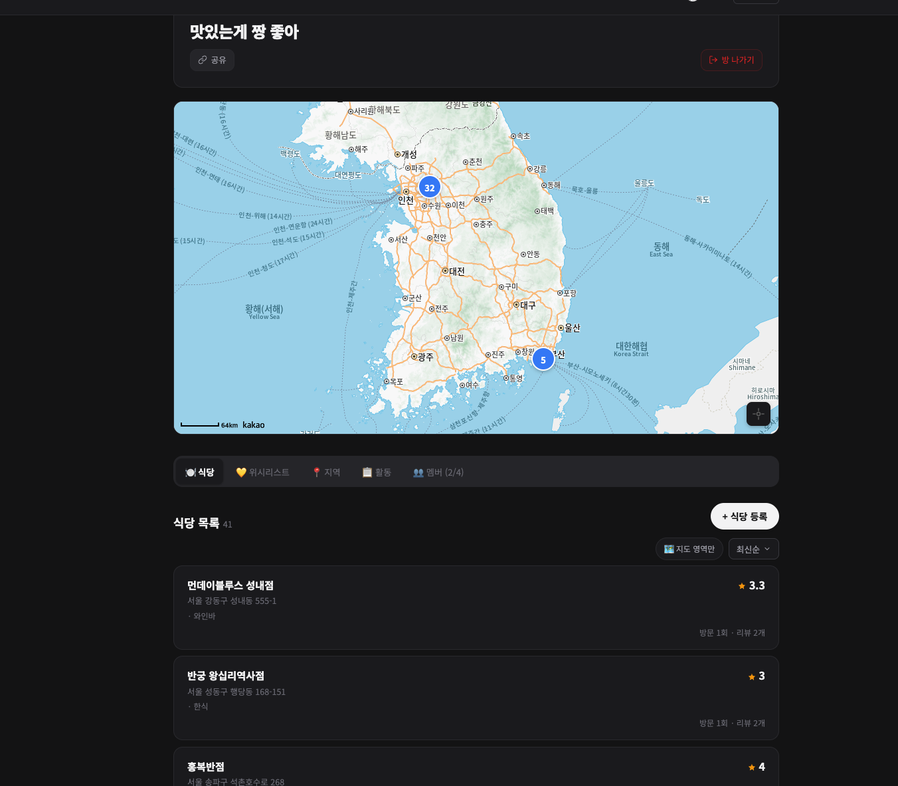Click the 맛있는게 짱 좋아 room title
The width and height of the screenshot is (898, 786).
tap(244, 32)
